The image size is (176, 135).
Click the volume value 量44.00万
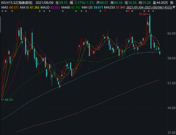[x=160, y=3]
